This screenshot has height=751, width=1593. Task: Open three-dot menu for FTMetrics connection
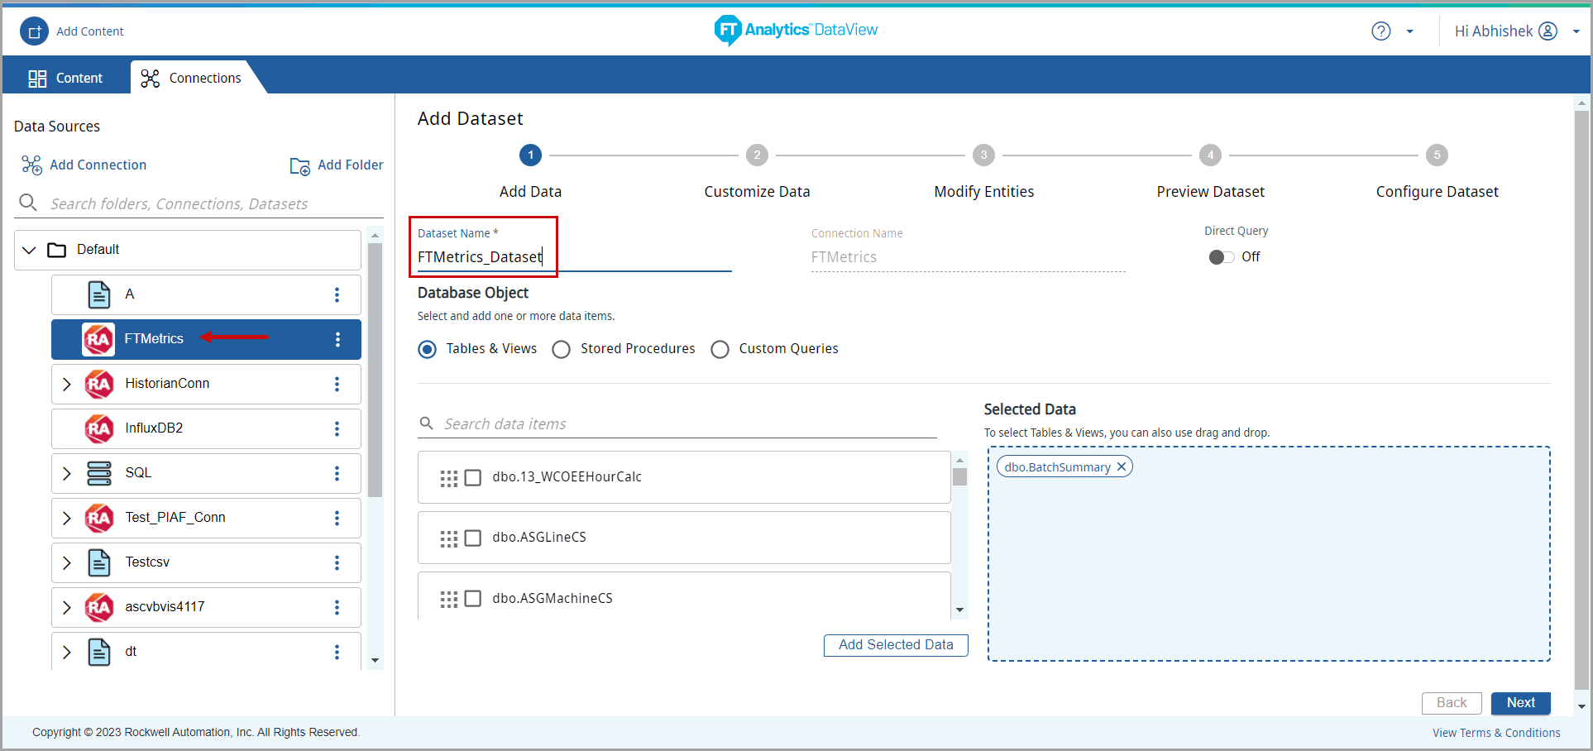[337, 339]
